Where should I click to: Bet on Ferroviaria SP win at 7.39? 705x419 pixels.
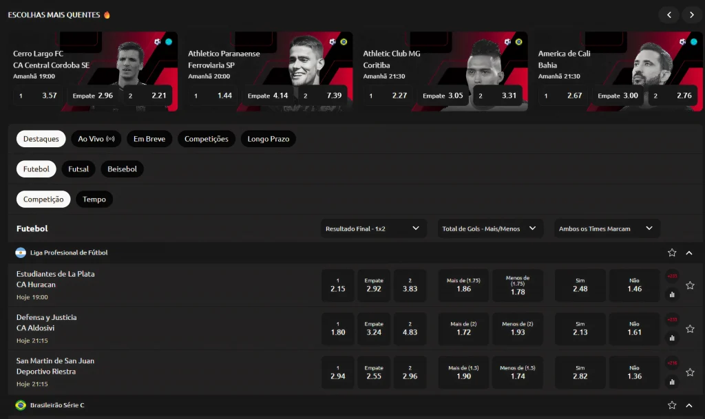tap(323, 96)
